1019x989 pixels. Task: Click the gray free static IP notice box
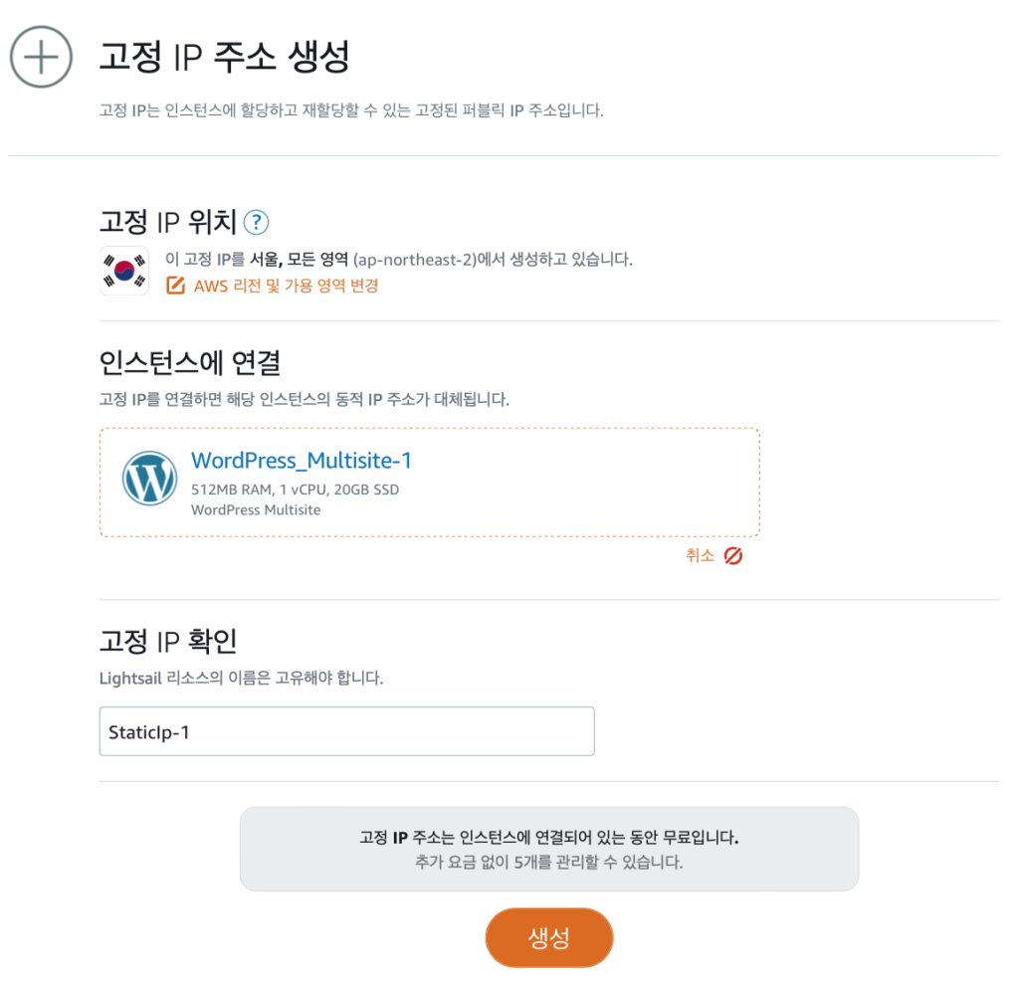[x=549, y=849]
